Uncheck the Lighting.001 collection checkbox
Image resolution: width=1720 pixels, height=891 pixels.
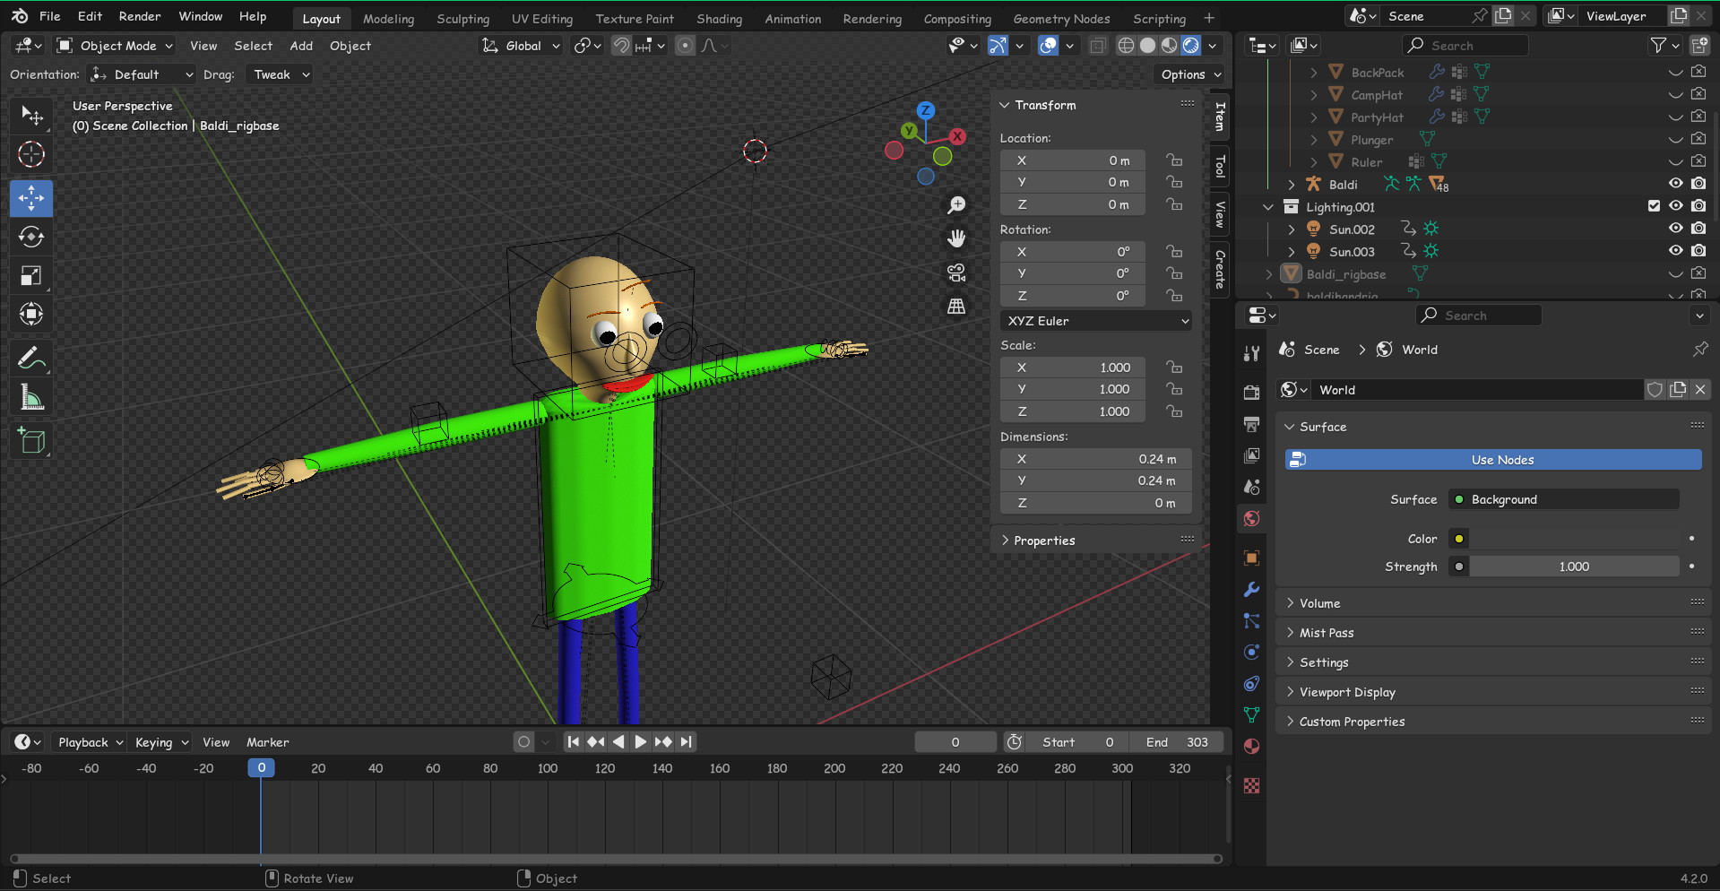pos(1653,205)
